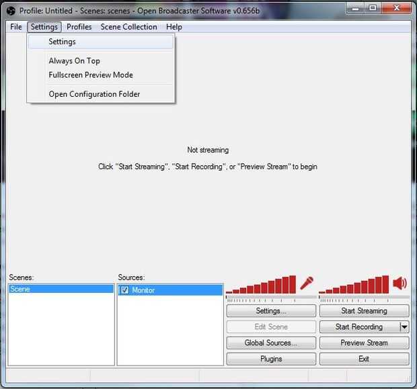The image size is (417, 389).
Task: Open Global Sources... dialog
Action: coord(271,343)
